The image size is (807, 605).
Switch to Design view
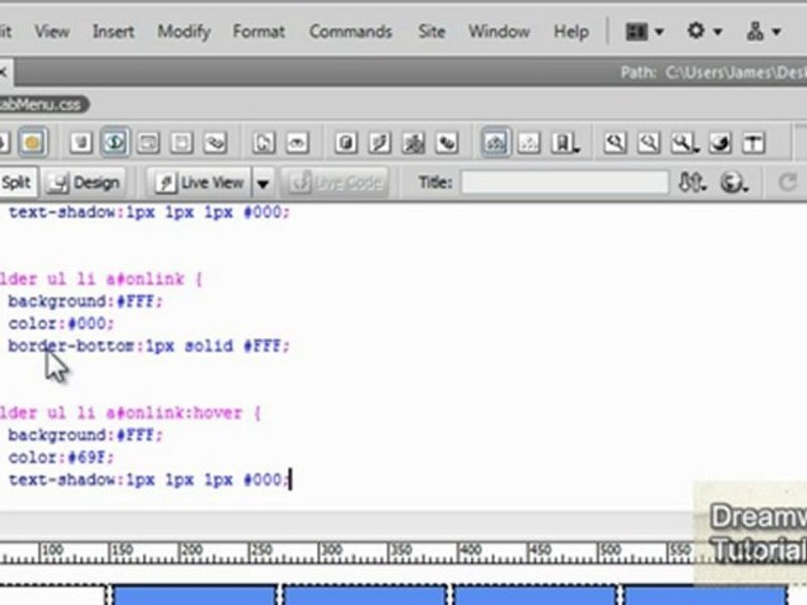pos(84,182)
